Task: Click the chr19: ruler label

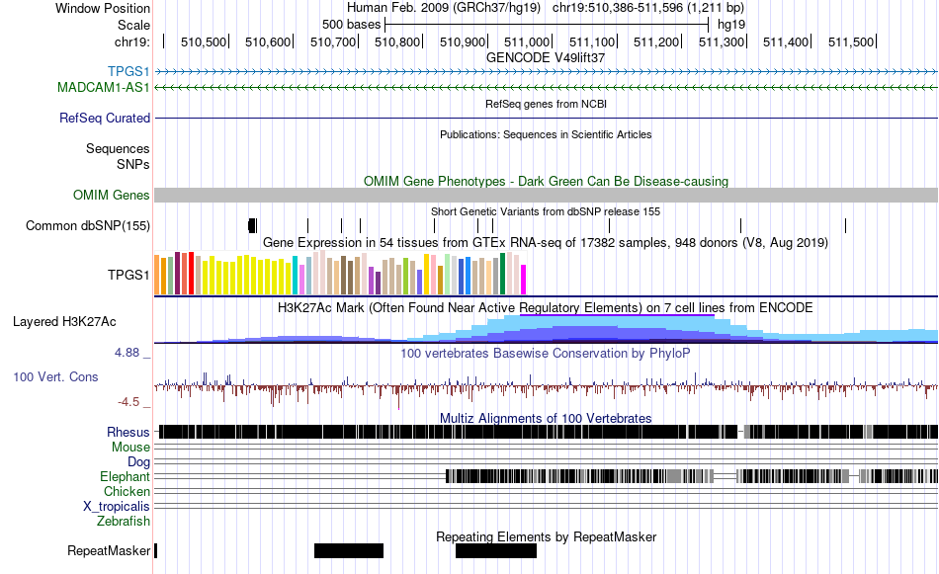Action: 132,41
